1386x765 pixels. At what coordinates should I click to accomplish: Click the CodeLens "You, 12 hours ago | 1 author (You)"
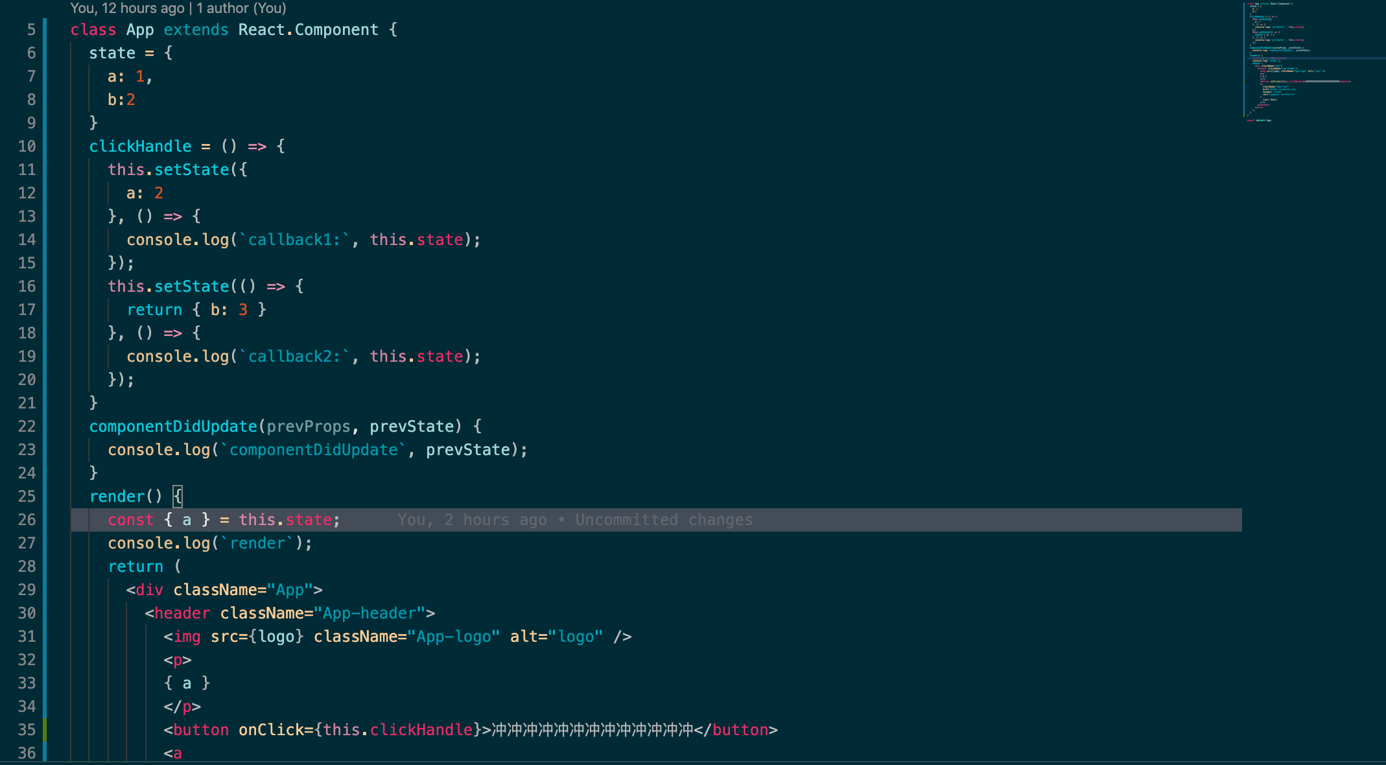pyautogui.click(x=178, y=8)
